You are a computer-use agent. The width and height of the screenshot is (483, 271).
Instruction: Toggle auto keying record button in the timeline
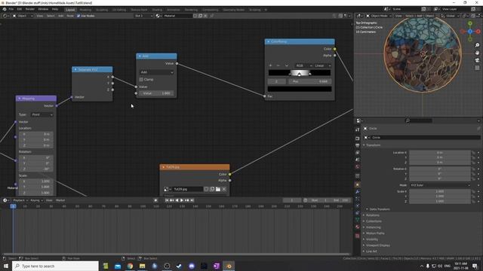tap(155, 200)
